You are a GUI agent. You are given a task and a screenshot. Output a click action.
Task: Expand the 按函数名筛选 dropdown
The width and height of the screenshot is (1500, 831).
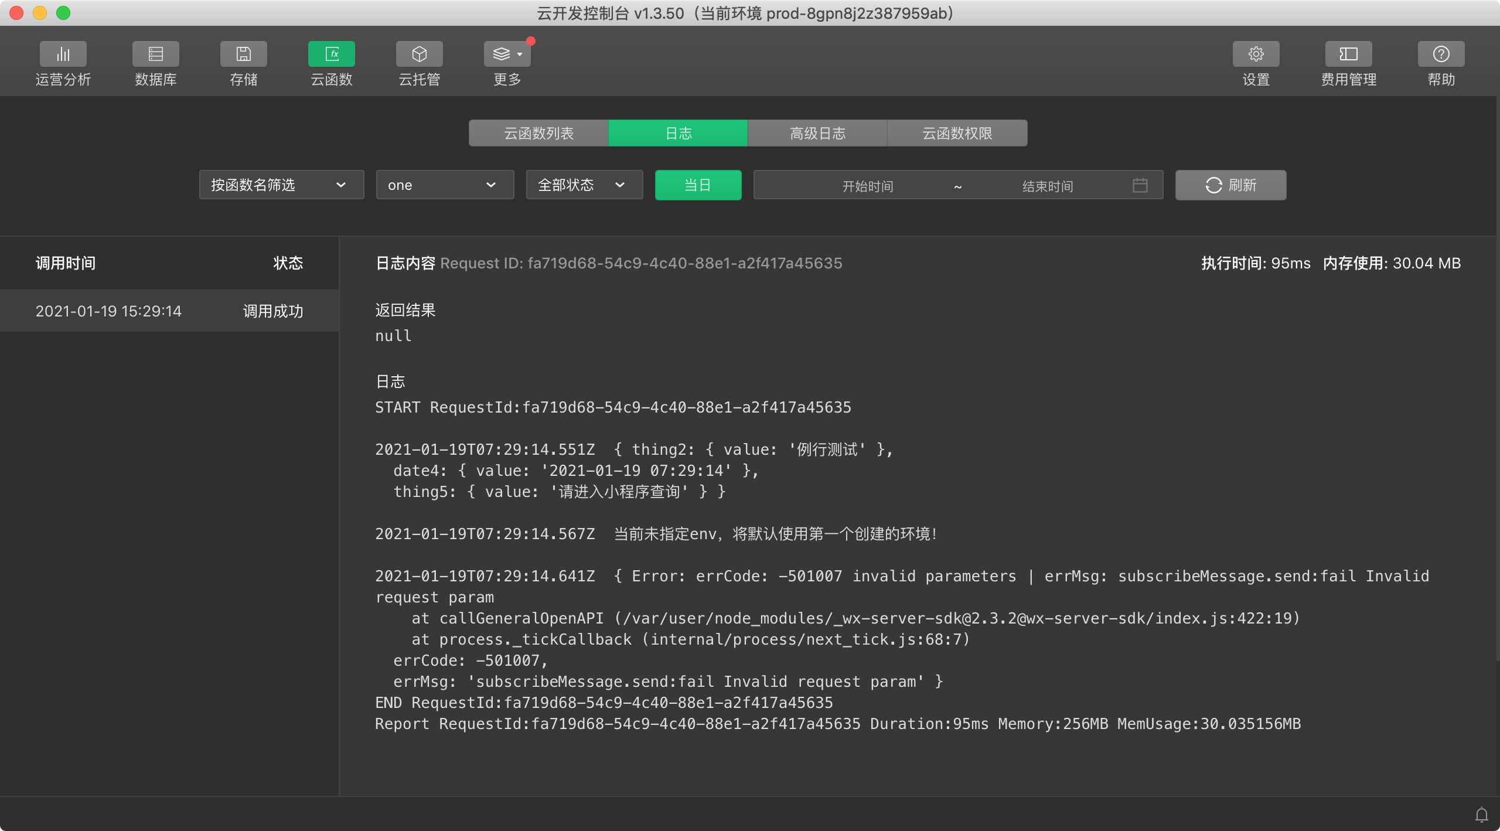click(x=281, y=185)
